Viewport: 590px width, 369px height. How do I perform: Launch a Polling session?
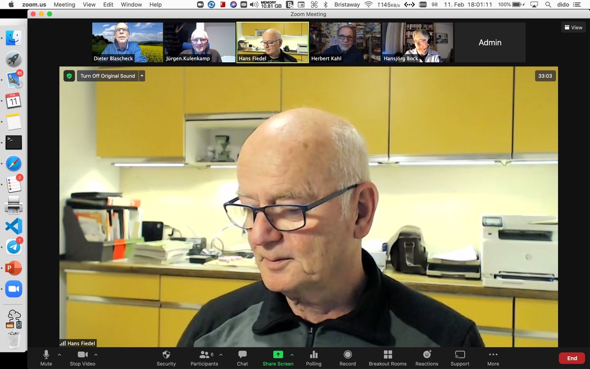tap(313, 357)
